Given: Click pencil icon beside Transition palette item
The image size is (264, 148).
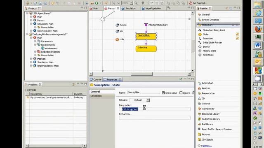Looking at the screenshot, I should point(237,38).
